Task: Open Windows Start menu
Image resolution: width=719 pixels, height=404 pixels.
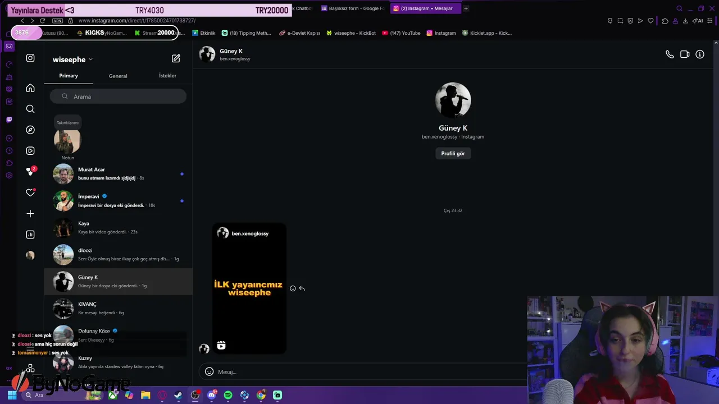Action: click(12, 395)
